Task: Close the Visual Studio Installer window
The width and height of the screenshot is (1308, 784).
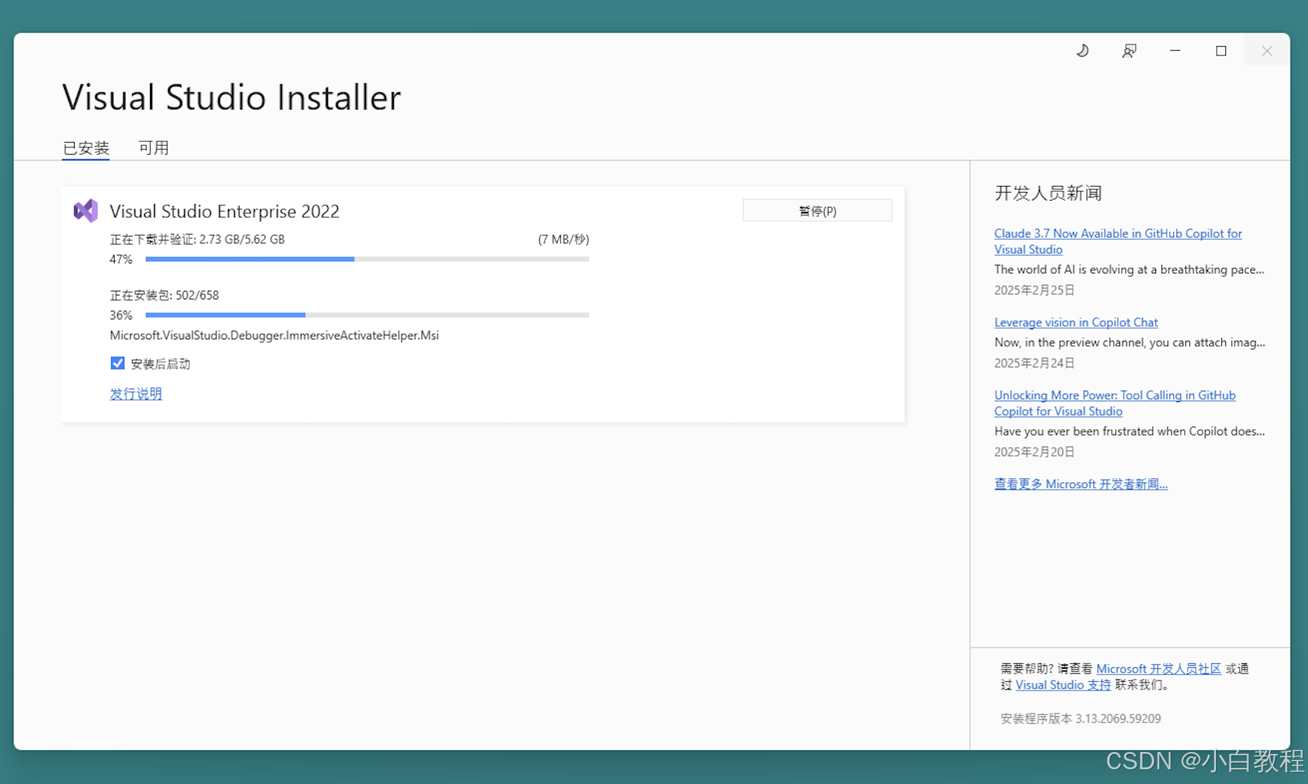Action: coord(1267,51)
